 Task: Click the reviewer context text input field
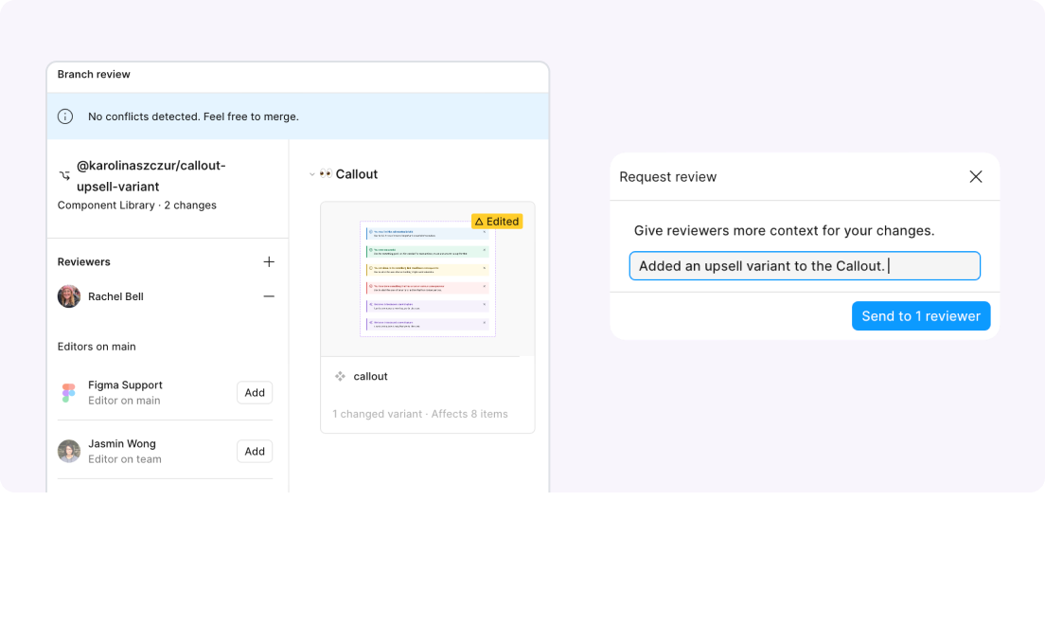pos(805,266)
